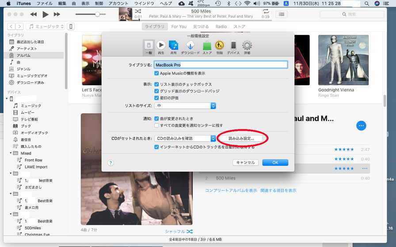This screenshot has height=247, width=396.
Task: Open the Store (ストア) preferences tab
Action: click(x=207, y=47)
